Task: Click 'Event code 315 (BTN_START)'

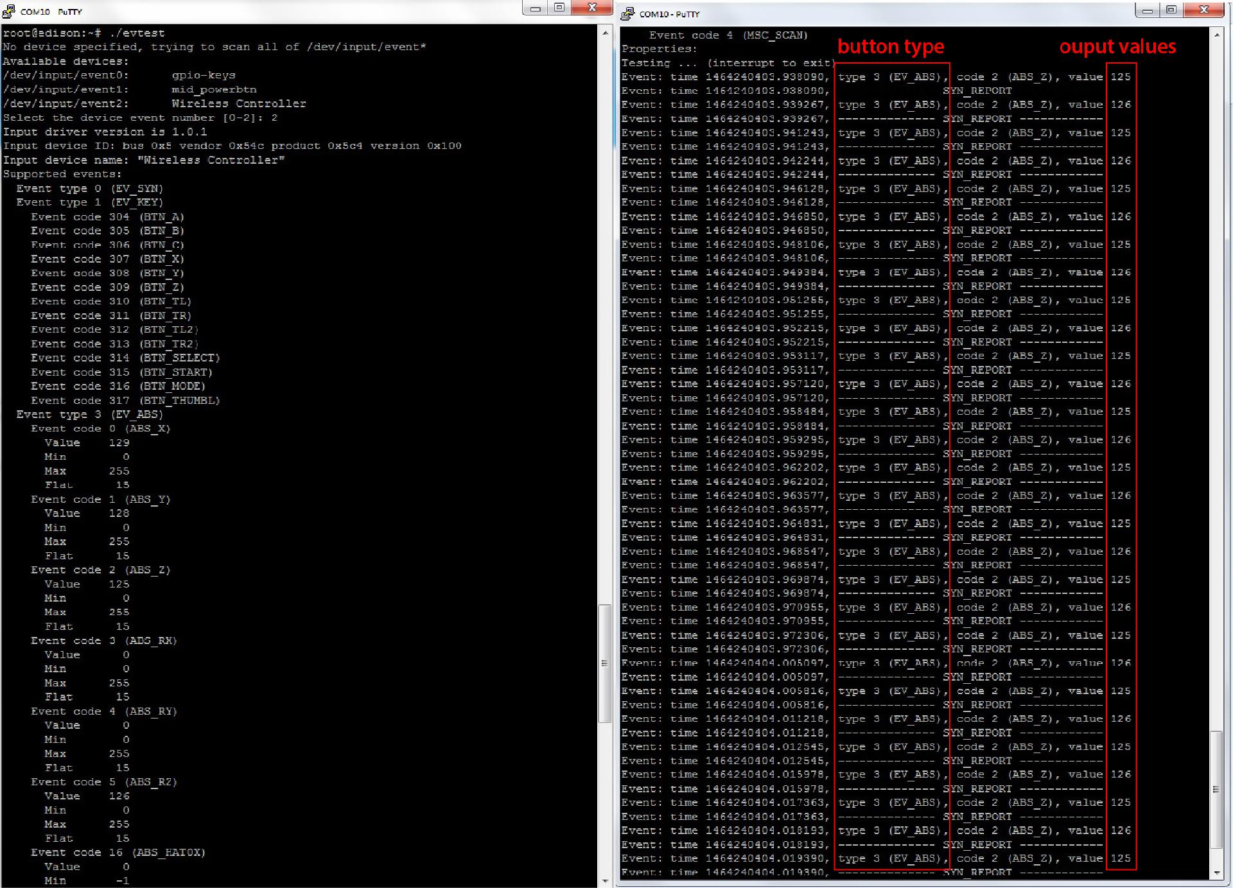Action: point(122,372)
